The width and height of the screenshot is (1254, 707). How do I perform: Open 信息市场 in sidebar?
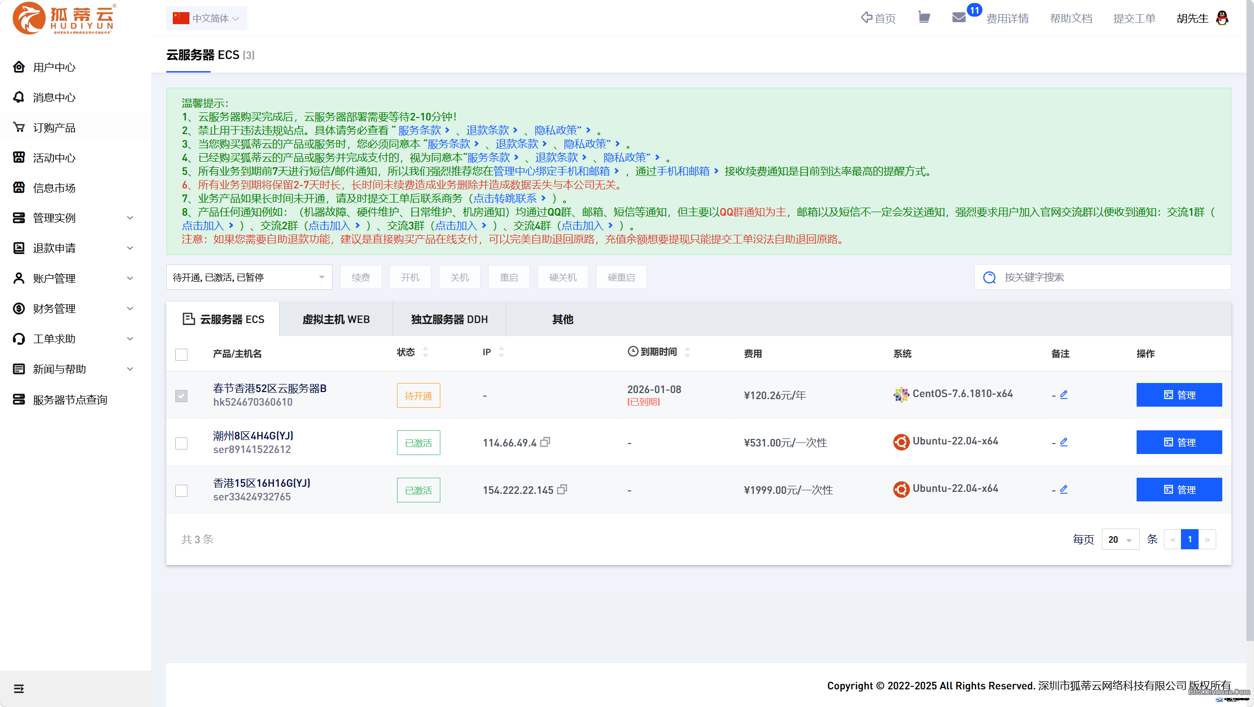pyautogui.click(x=54, y=188)
